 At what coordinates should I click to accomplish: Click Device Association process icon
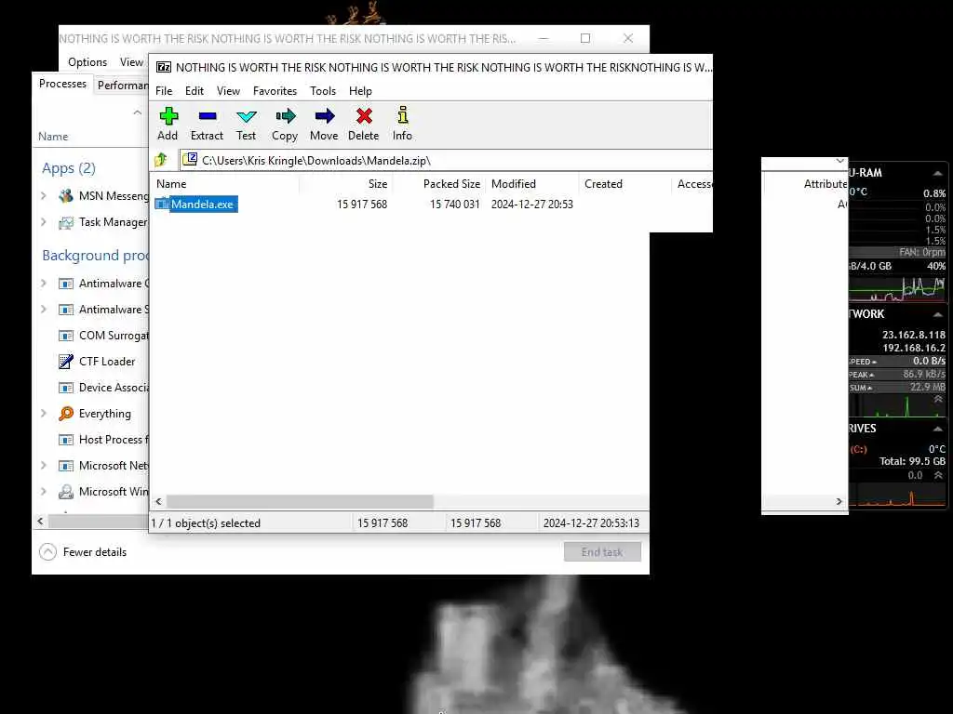66,388
